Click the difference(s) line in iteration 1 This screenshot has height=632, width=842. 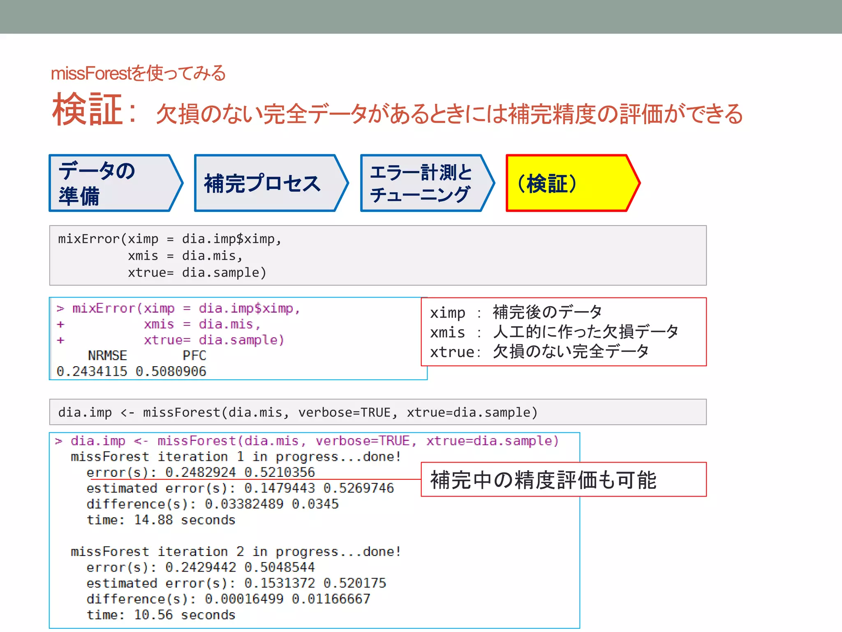[x=212, y=504]
